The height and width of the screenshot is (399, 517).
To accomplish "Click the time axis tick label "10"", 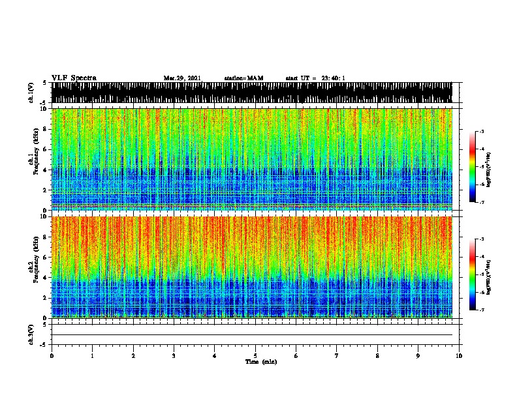I will (x=459, y=356).
